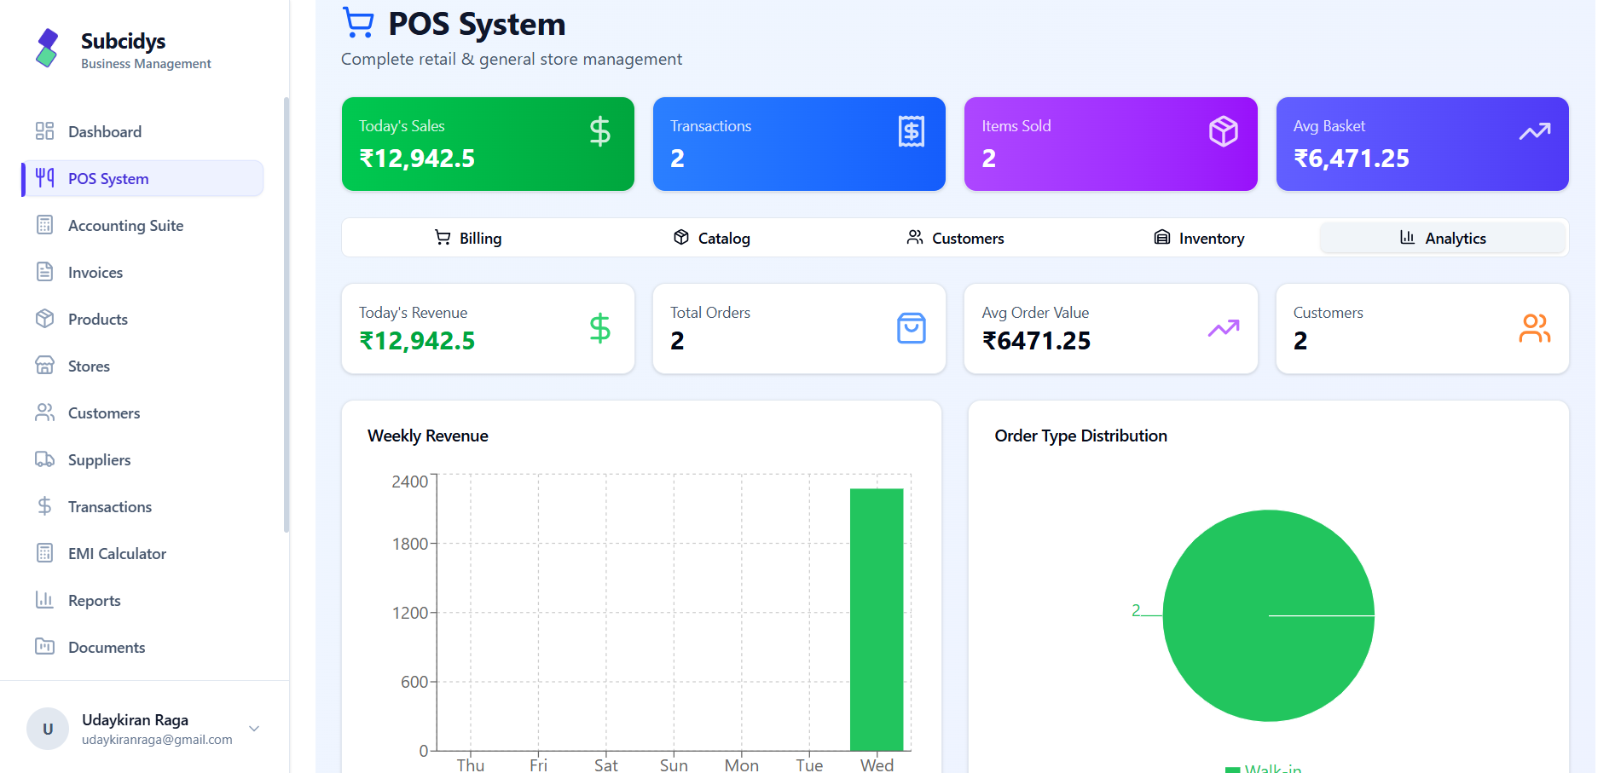Click email udaykiranraga@gmail.com
1621x773 pixels.
[157, 740]
